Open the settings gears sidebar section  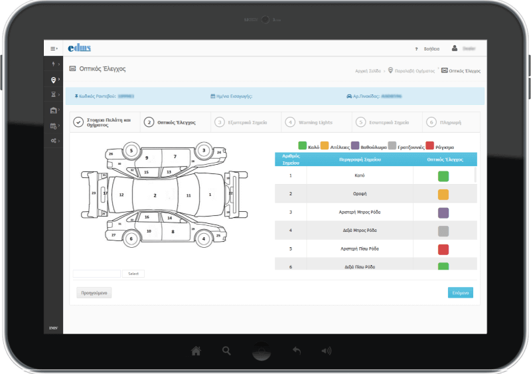tap(53, 141)
